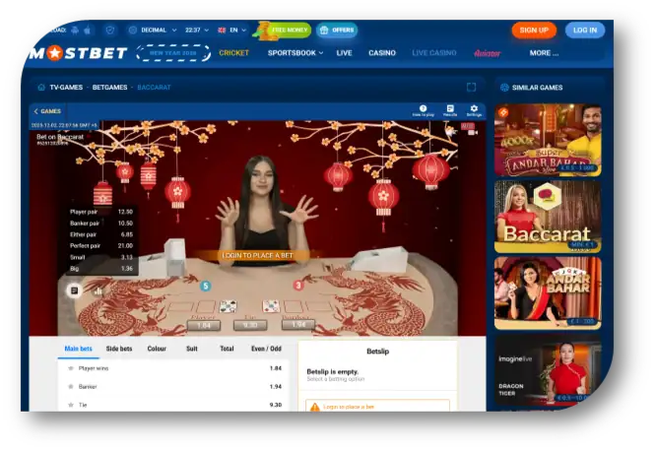Open the Andar Bahar game thumbnail
The image size is (655, 451).
pyautogui.click(x=548, y=293)
